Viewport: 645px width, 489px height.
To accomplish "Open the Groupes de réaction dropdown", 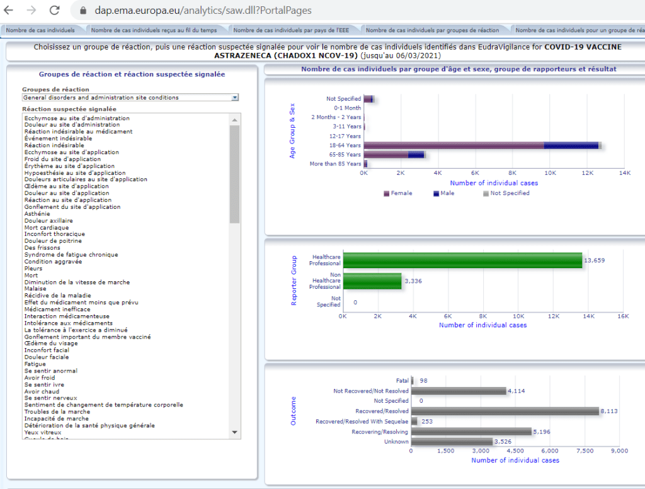I will [x=235, y=98].
